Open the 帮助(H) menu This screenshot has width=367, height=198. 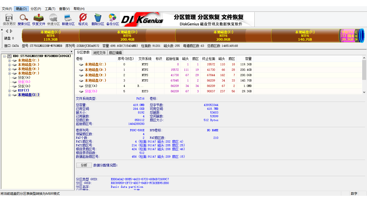coord(79,9)
